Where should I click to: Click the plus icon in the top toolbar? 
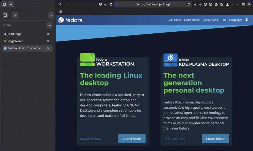click(x=200, y=4)
